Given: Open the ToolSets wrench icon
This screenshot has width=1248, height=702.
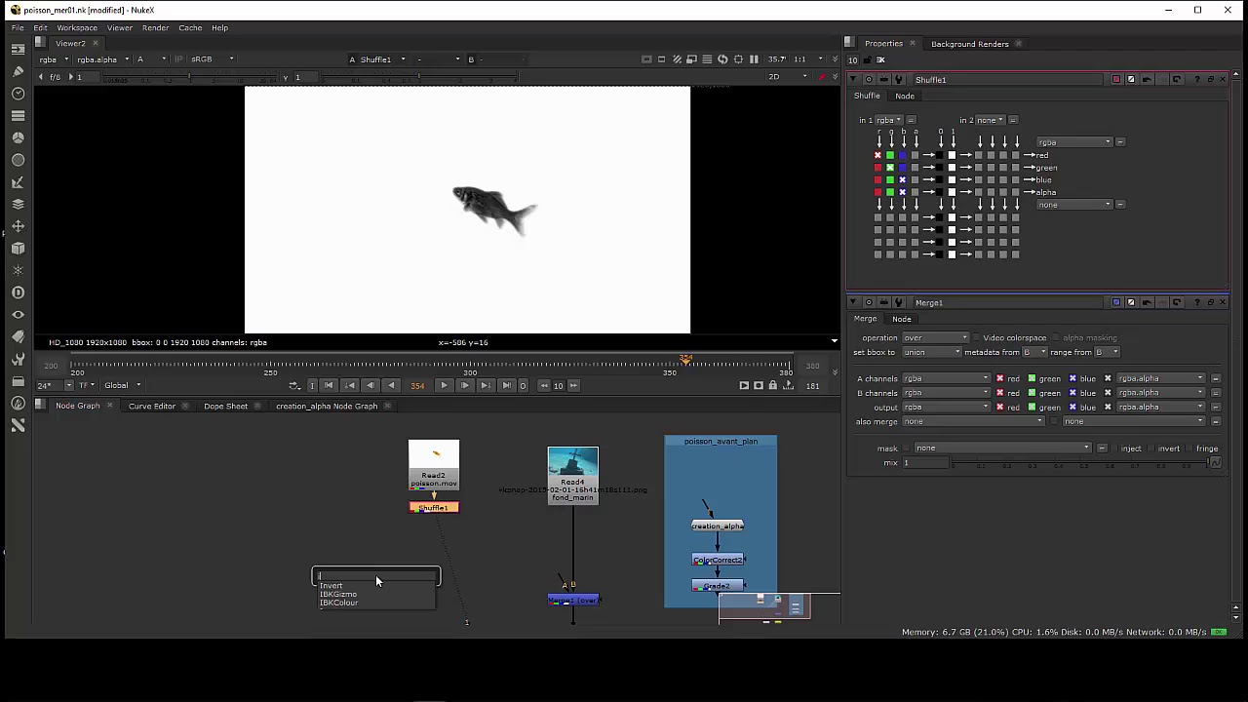Looking at the screenshot, I should 18,359.
